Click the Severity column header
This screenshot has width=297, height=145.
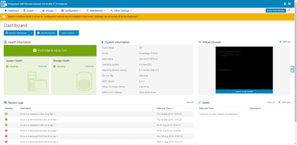click(x=9, y=108)
